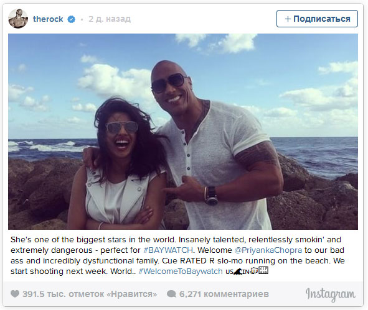This screenshot has height=310, width=368.
Task: Click the blue verified badge
Action: point(72,19)
